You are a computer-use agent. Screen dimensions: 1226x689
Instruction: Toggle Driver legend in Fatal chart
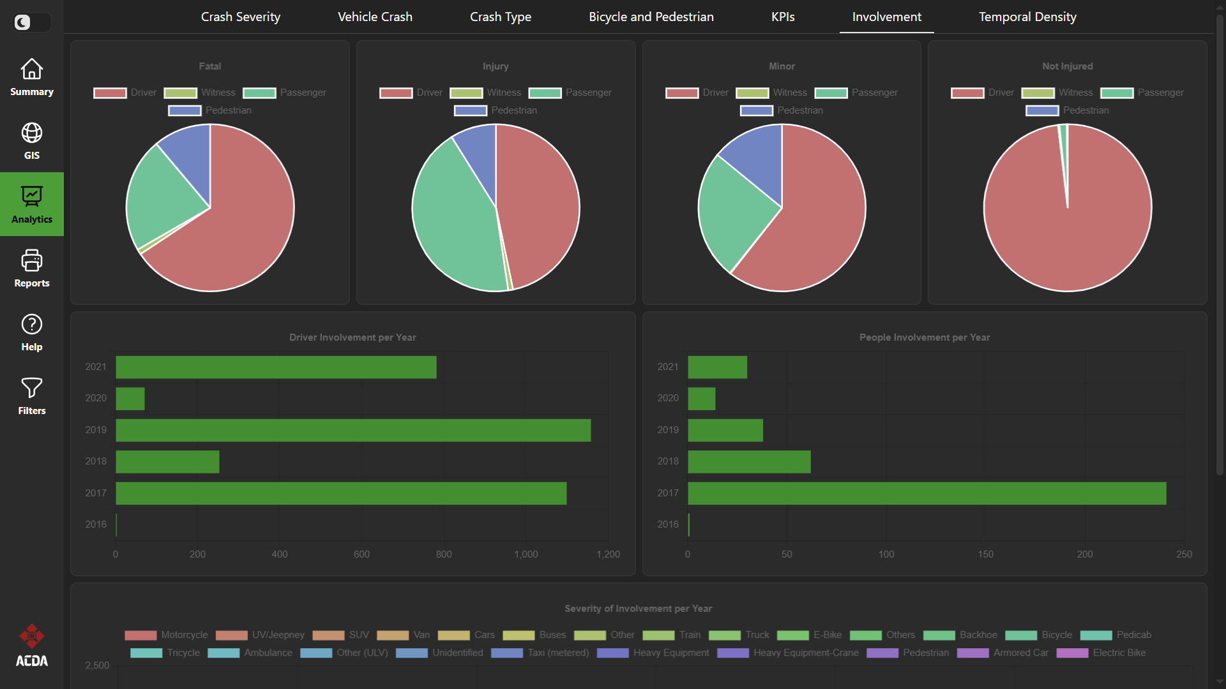(x=125, y=93)
